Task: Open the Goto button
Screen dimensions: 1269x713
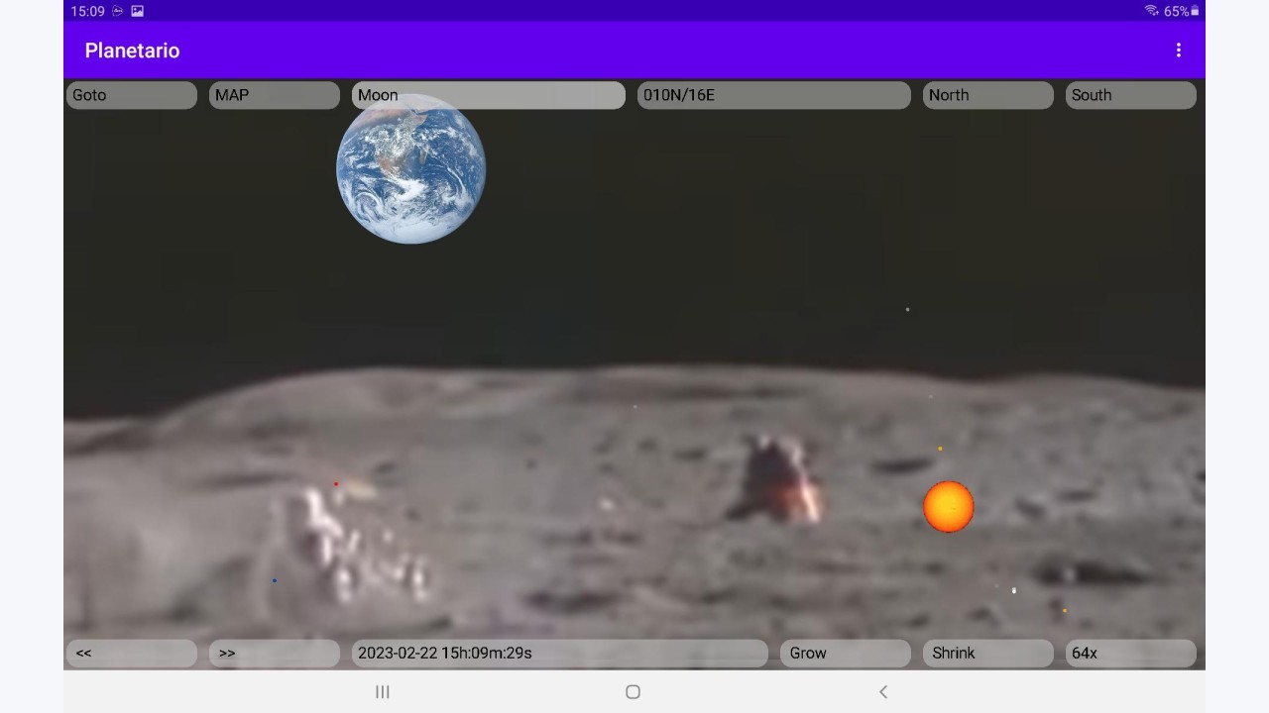Action: pos(132,95)
